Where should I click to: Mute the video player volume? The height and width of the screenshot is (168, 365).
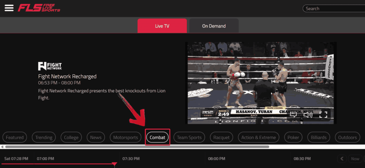click(308, 115)
